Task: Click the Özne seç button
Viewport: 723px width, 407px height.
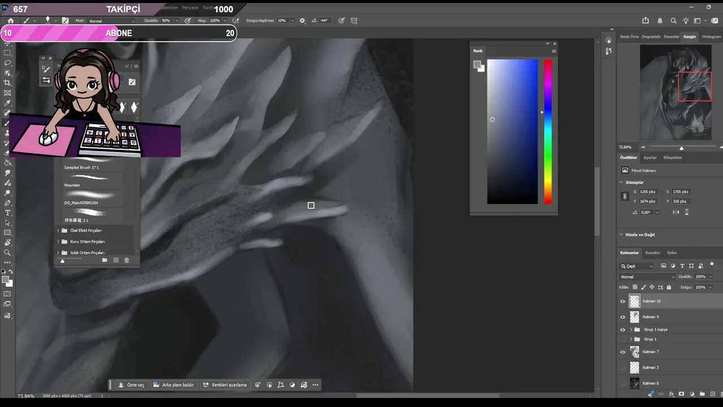Action: (131, 385)
